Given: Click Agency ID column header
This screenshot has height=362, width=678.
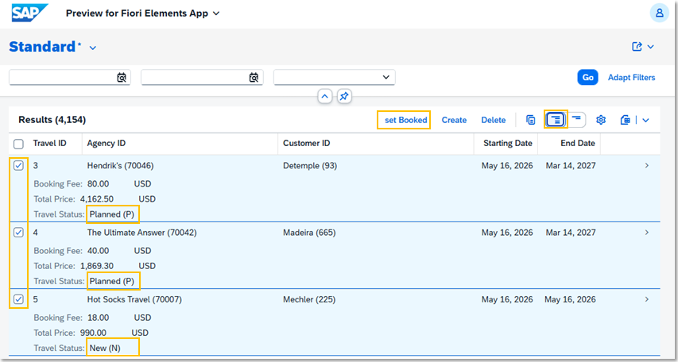Looking at the screenshot, I should point(107,144).
